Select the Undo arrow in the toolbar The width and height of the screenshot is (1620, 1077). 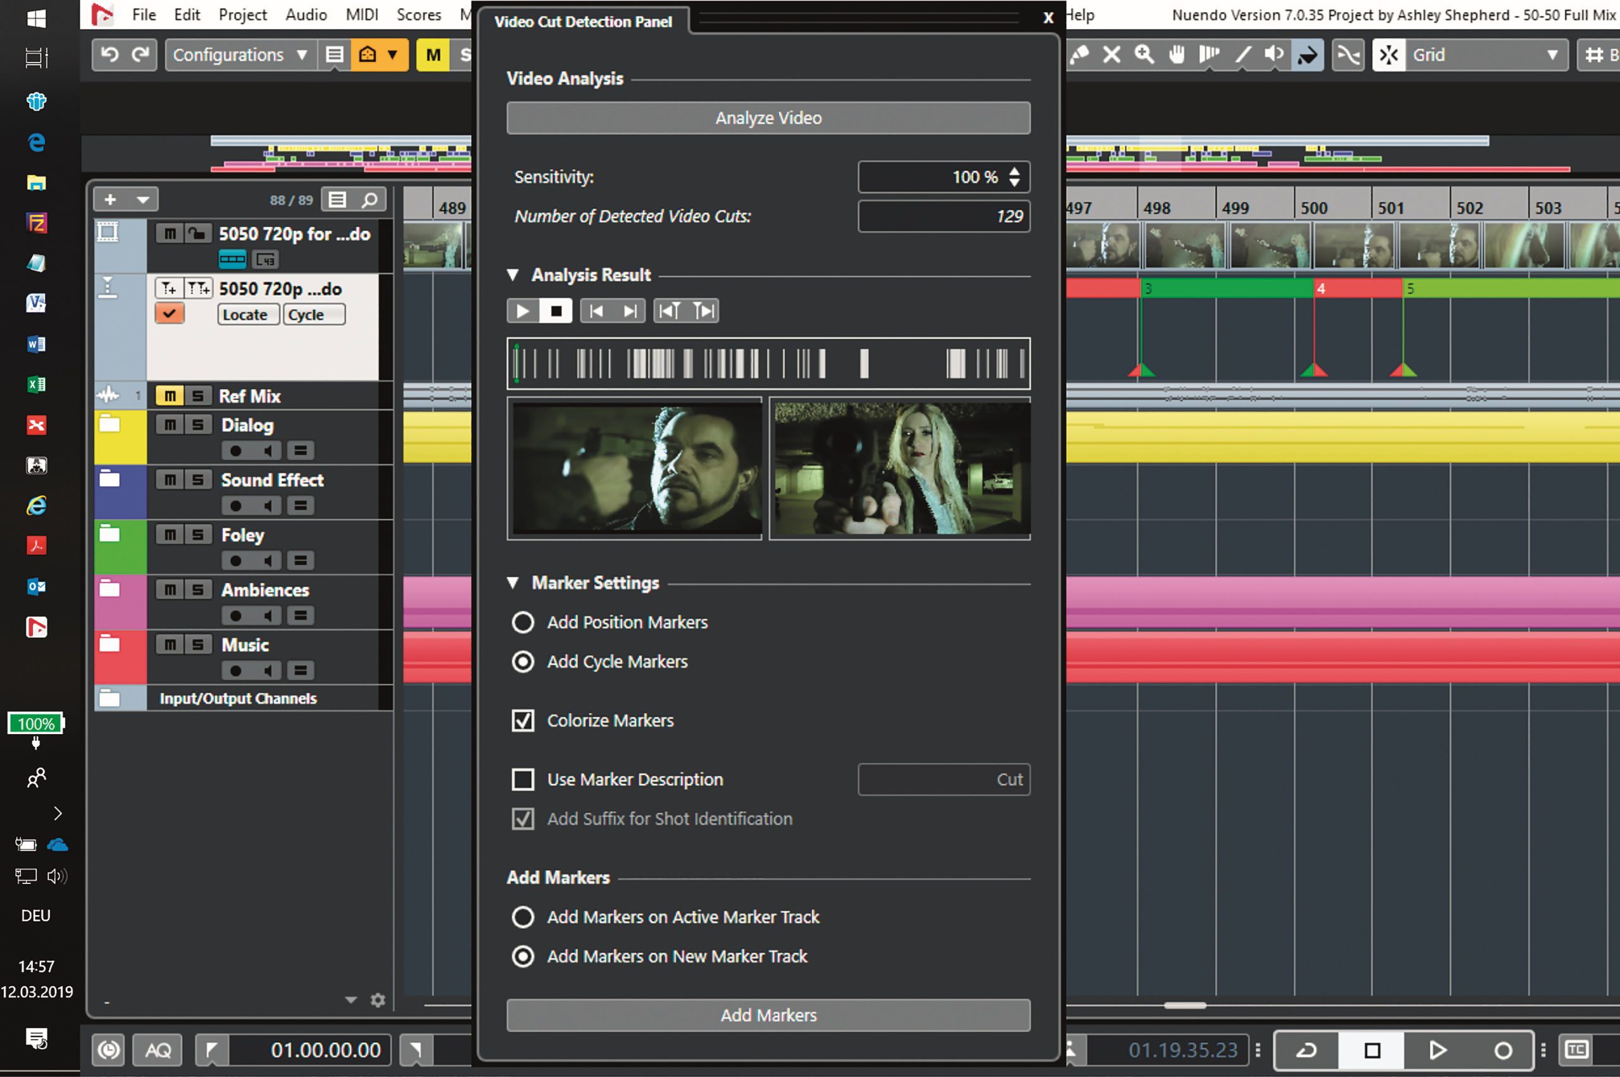(111, 54)
